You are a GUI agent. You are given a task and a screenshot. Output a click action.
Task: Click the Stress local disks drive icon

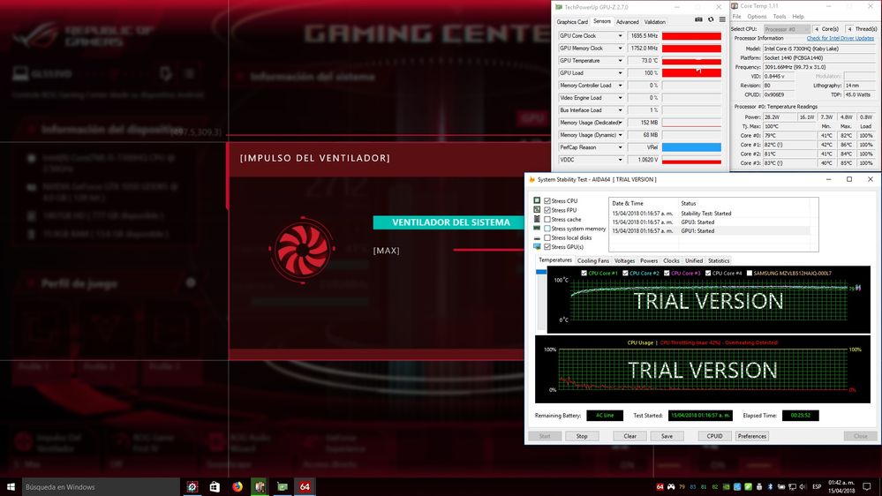(x=537, y=238)
